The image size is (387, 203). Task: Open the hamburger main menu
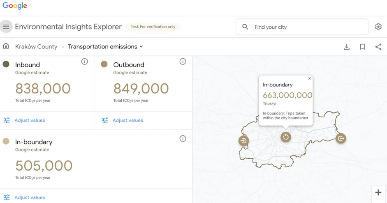click(6, 27)
